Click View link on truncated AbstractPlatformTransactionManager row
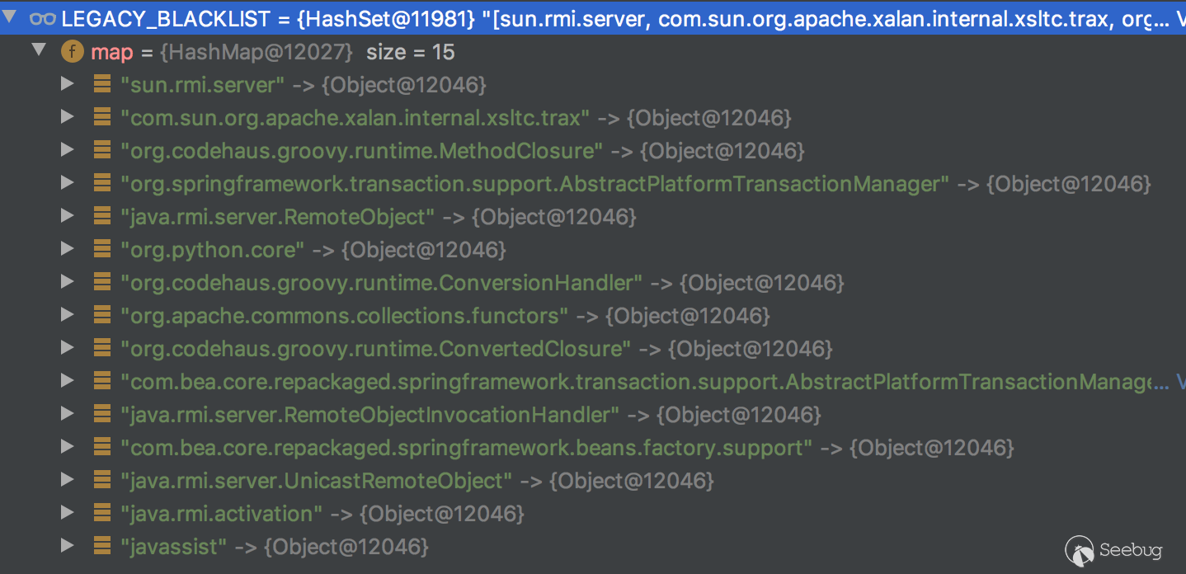Viewport: 1186px width, 574px height. 1180,382
